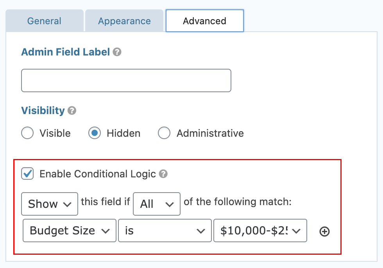Open the Show action dropdown
The height and width of the screenshot is (268, 383).
50,204
